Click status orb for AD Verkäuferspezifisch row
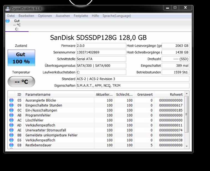Viewport: 210px width, 171px height. pos(11,125)
